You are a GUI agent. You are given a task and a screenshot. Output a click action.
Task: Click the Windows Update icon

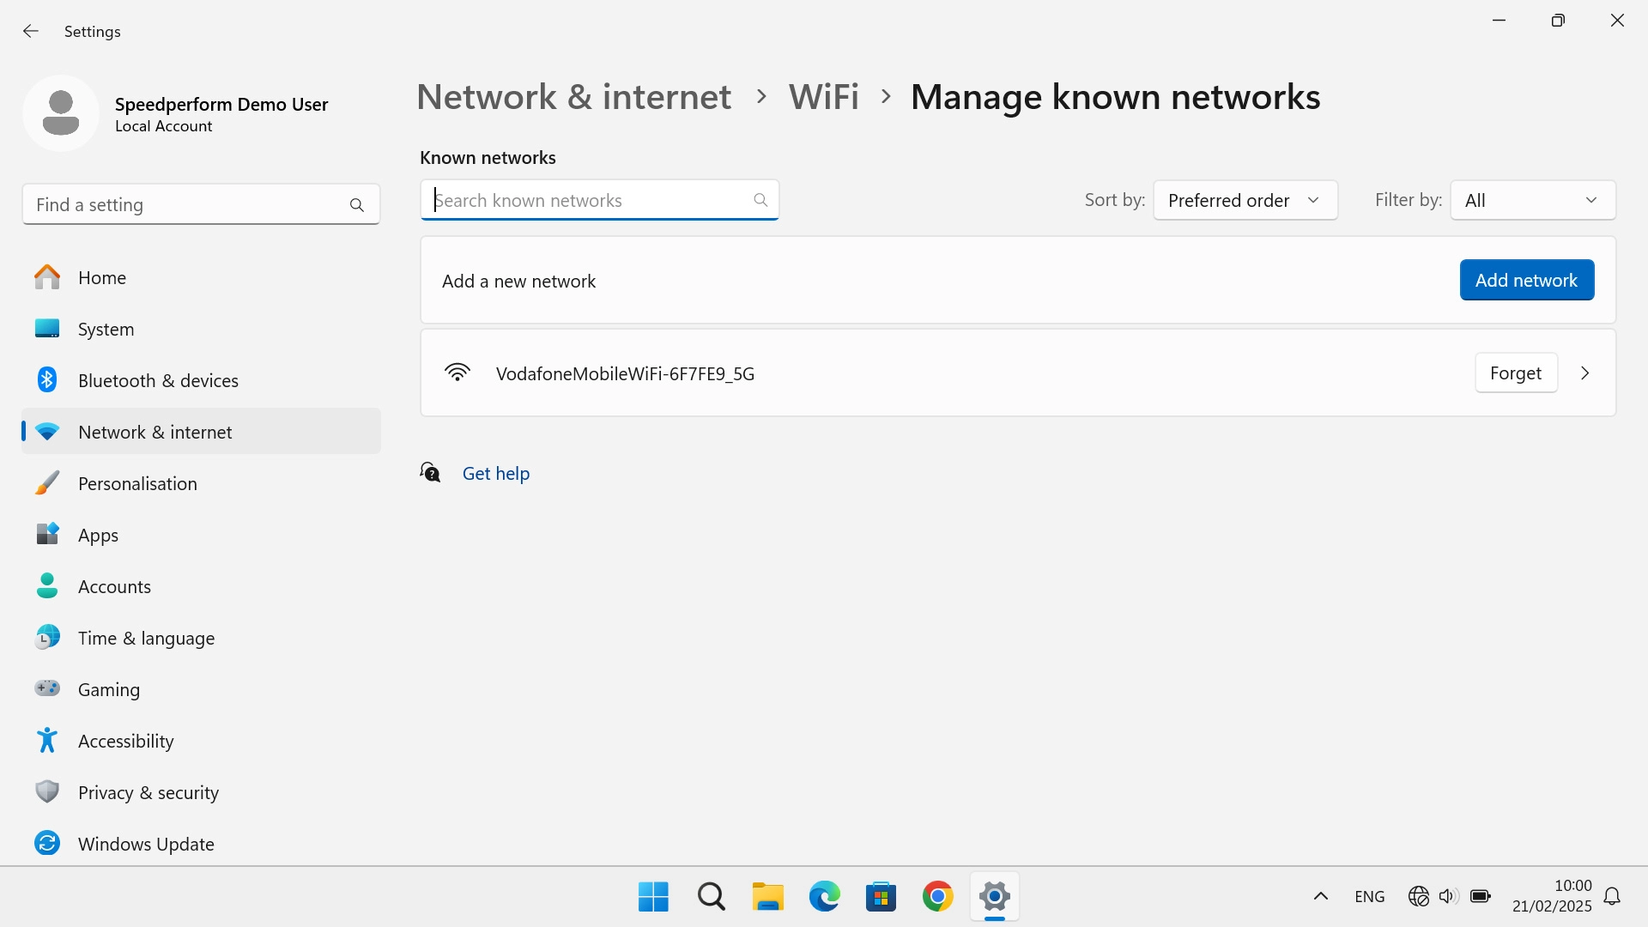click(x=47, y=843)
